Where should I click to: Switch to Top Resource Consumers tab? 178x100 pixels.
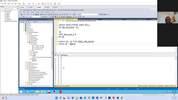112,19
